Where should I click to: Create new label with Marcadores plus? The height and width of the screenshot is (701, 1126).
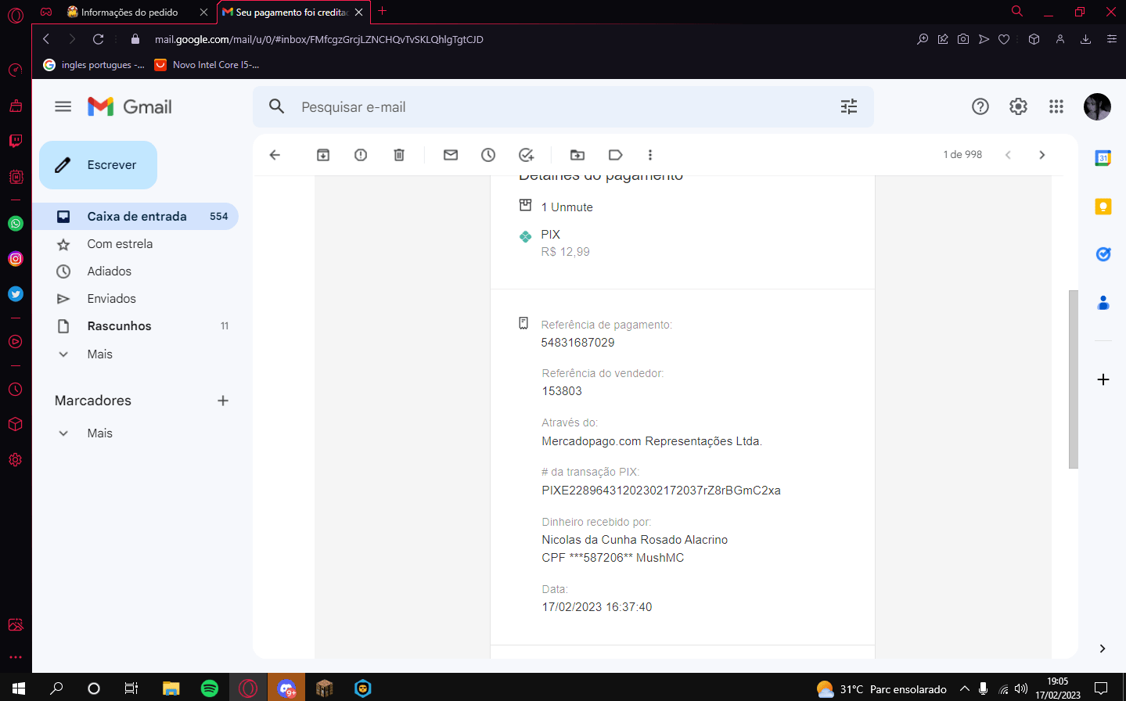[223, 401]
